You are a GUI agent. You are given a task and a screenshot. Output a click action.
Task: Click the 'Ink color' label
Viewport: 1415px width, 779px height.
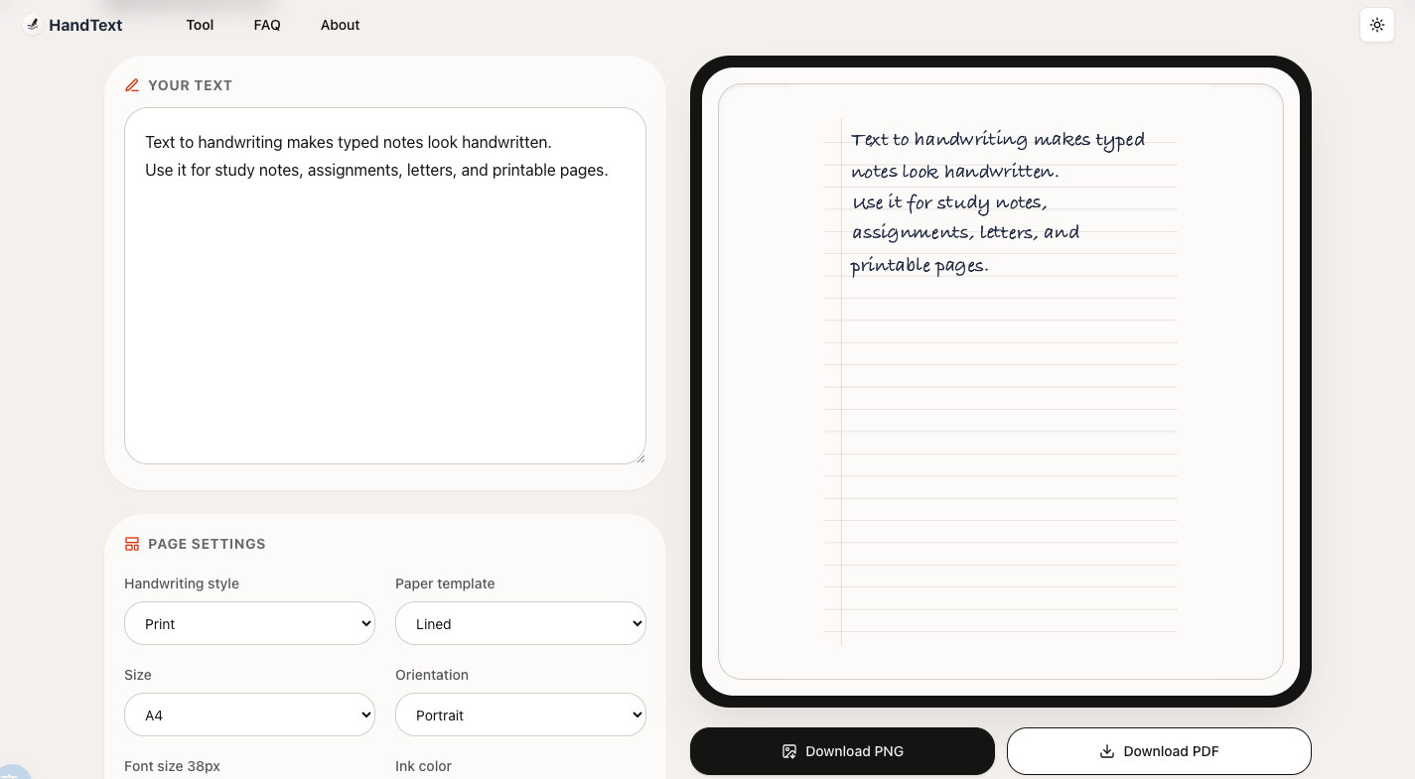[x=423, y=766]
